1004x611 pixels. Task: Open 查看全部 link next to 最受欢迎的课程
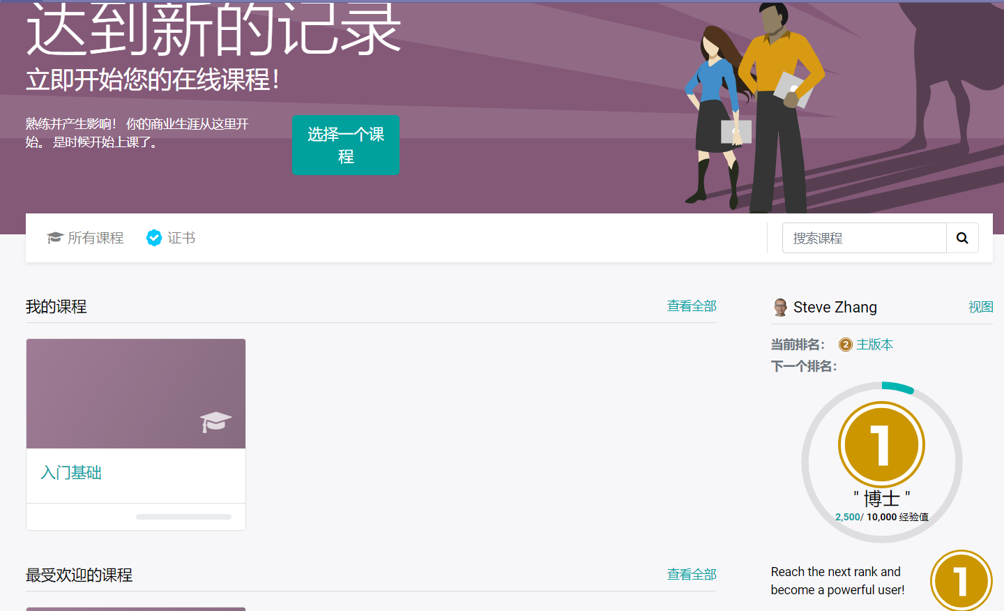coord(691,575)
